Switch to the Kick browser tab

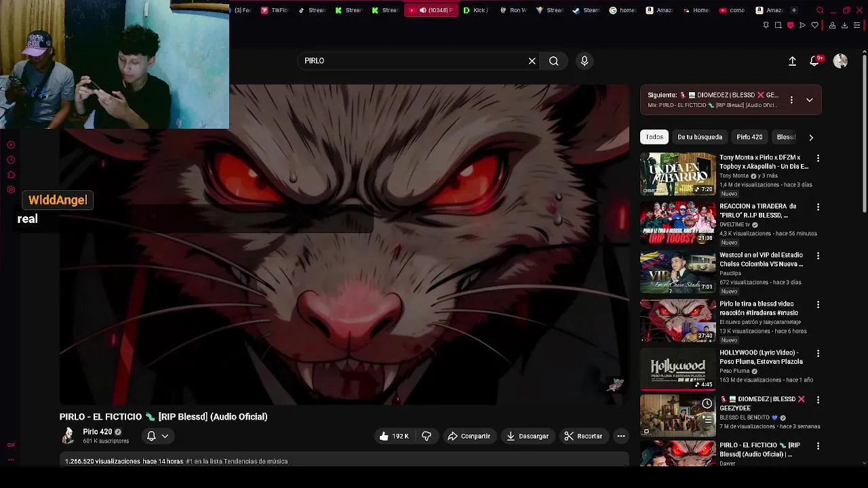pyautogui.click(x=476, y=10)
